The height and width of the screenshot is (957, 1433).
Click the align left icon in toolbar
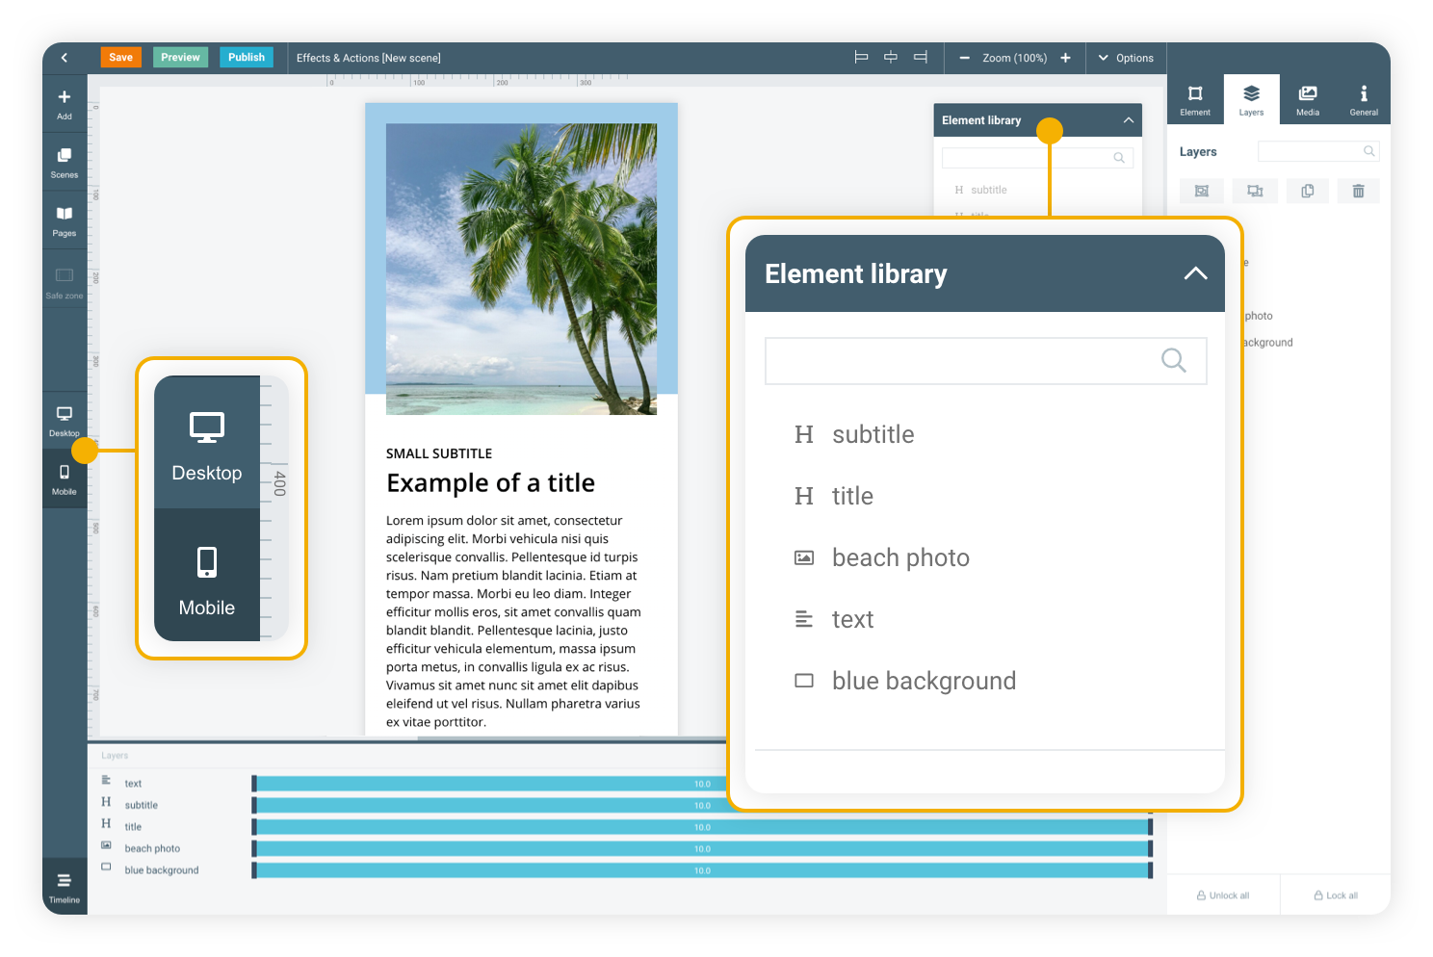coord(861,58)
